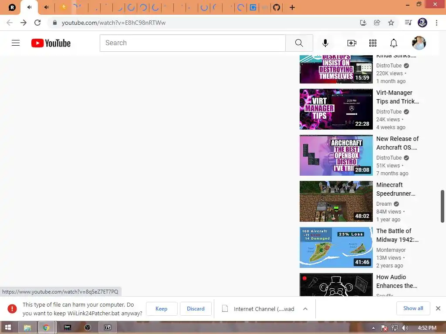Click the page vertical scrollbar thumb
Viewport: 446px width, 334px height.
(x=443, y=207)
